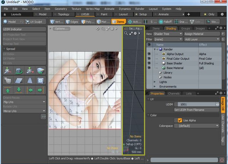The width and height of the screenshot is (228, 164).
Task: Open the Geometry menu
Action: (61, 9)
